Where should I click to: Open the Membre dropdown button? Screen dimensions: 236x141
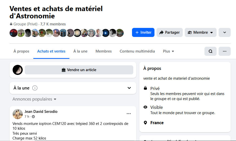point(200,32)
